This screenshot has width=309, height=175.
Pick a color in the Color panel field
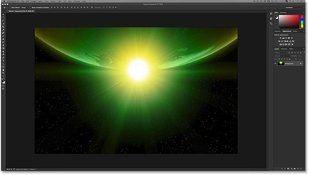pos(289,22)
